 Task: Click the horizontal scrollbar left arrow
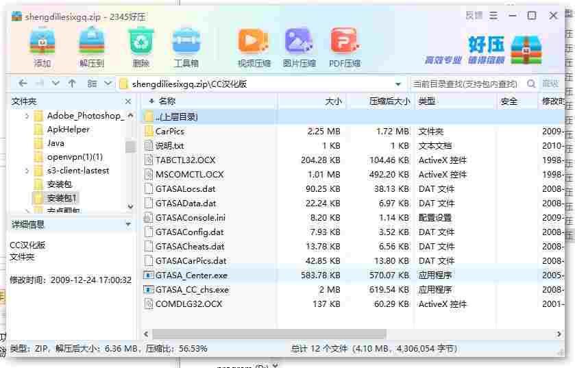pyautogui.click(x=146, y=334)
